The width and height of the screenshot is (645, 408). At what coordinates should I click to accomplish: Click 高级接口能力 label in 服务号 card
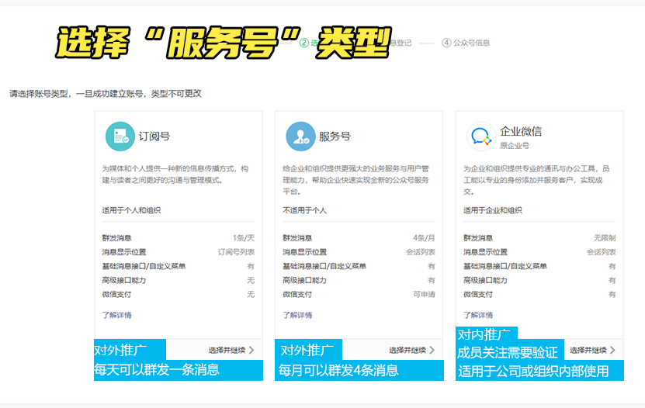[x=304, y=280]
